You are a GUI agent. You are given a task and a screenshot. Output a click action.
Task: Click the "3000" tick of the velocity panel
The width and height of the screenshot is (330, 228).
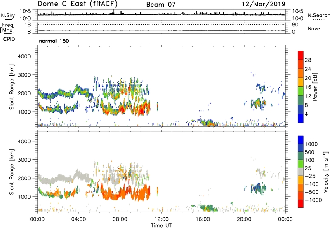point(24,160)
